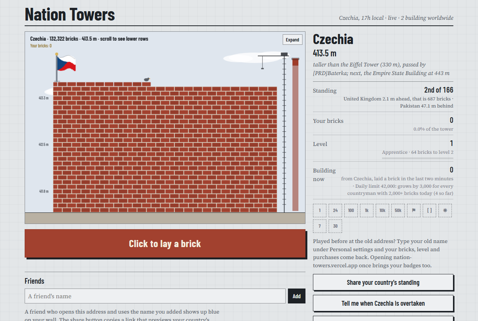Select the 50k bricks badge

398,211
